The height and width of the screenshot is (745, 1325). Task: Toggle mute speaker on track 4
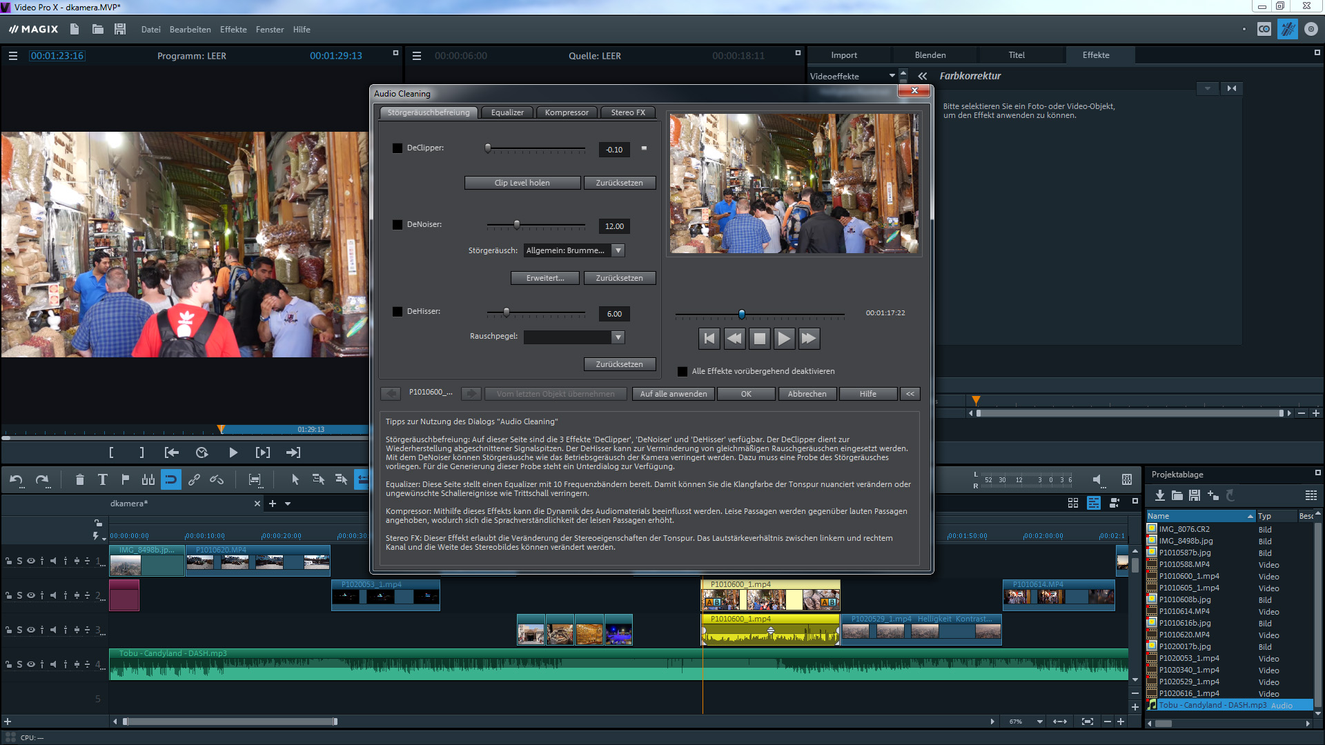(53, 664)
